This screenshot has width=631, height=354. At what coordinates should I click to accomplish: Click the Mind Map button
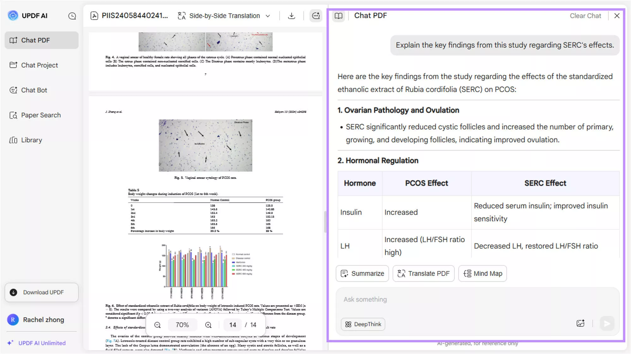(483, 274)
